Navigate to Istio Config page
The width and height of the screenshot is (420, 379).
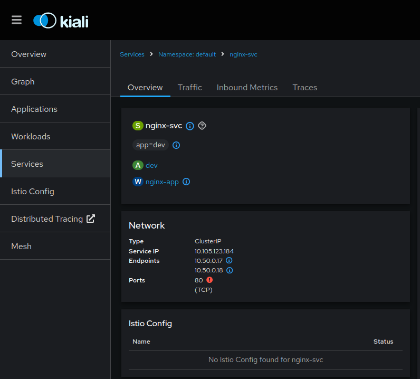[x=33, y=192]
